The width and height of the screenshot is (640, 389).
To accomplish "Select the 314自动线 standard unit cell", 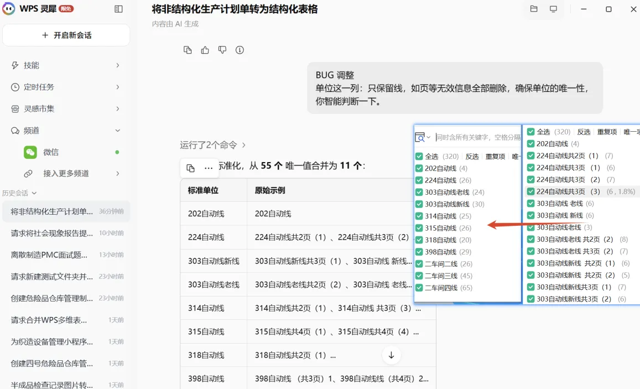I will 214,308.
